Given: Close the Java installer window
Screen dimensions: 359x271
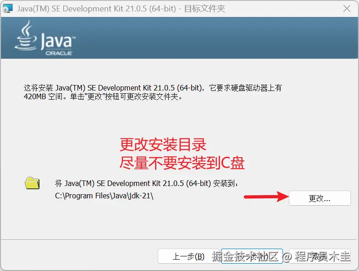Looking at the screenshot, I should pyautogui.click(x=347, y=9).
